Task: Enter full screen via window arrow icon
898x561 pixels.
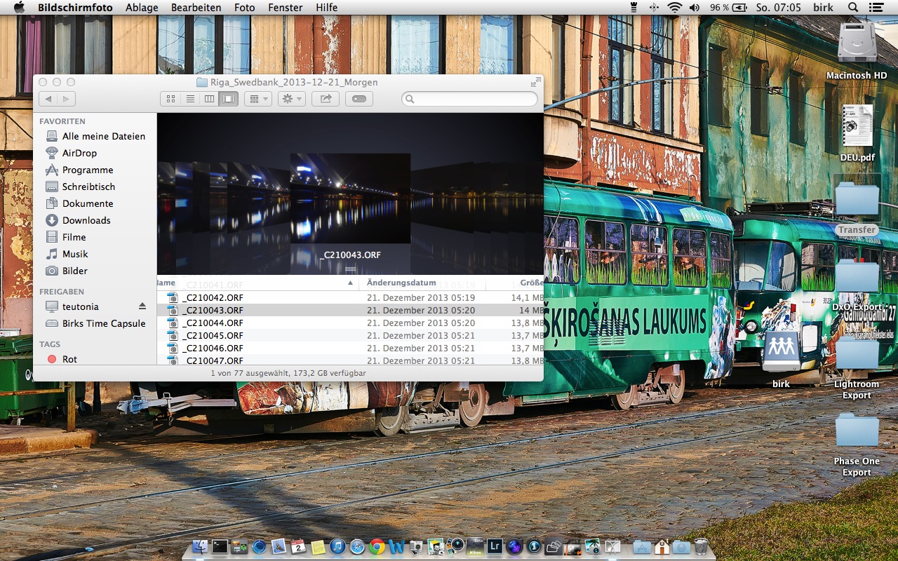Action: 536,82
